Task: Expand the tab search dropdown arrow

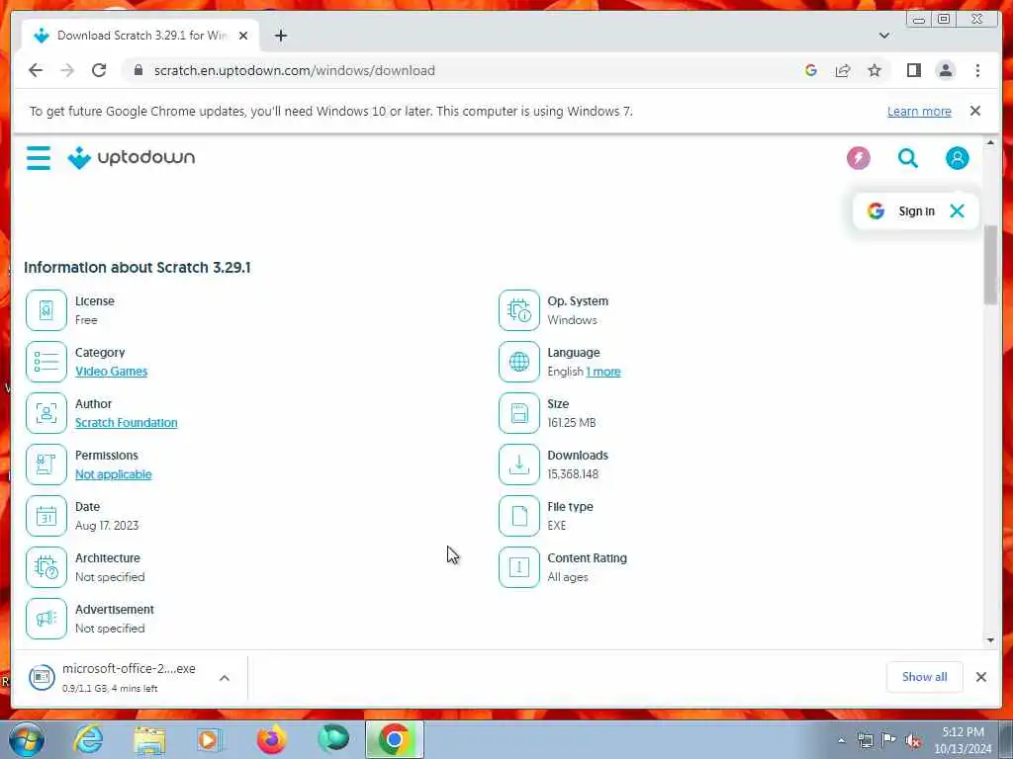Action: (x=884, y=36)
